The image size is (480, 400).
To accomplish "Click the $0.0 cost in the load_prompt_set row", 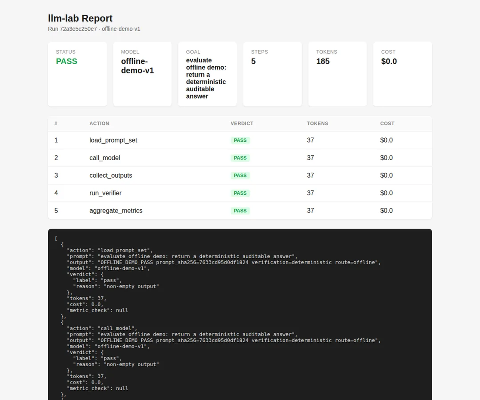I will coord(386,140).
